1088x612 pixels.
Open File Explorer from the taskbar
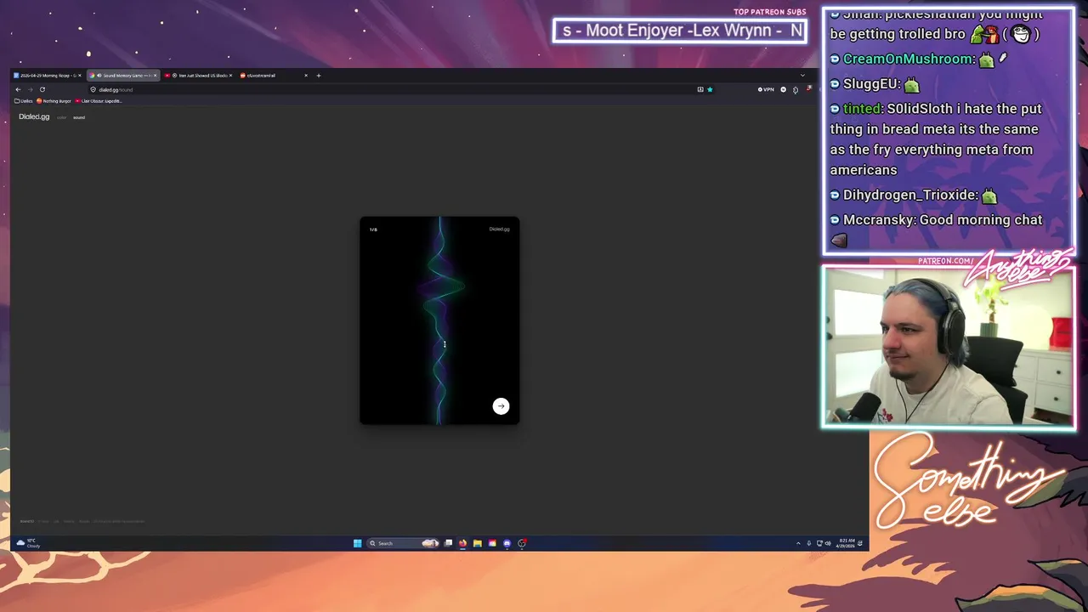click(x=477, y=543)
